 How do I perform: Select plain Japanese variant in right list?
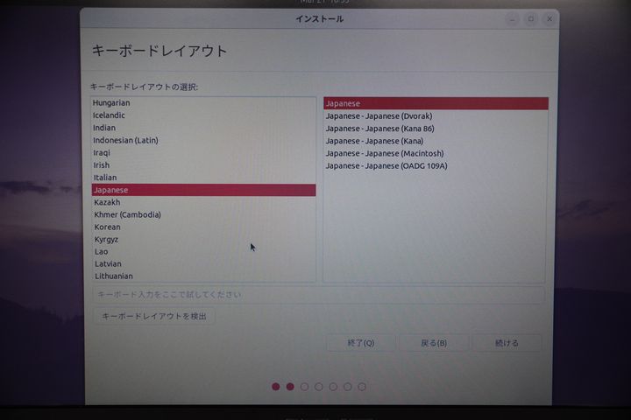pyautogui.click(x=436, y=104)
